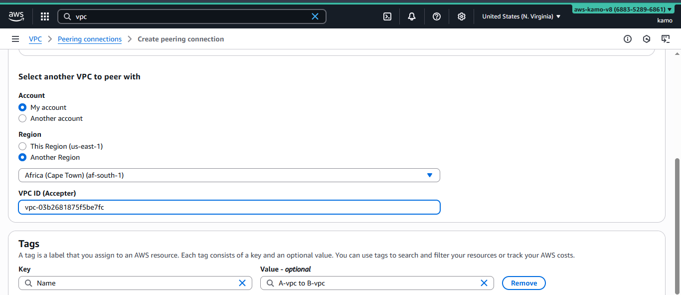
Task: Select the Another account radio button
Action: pos(22,118)
